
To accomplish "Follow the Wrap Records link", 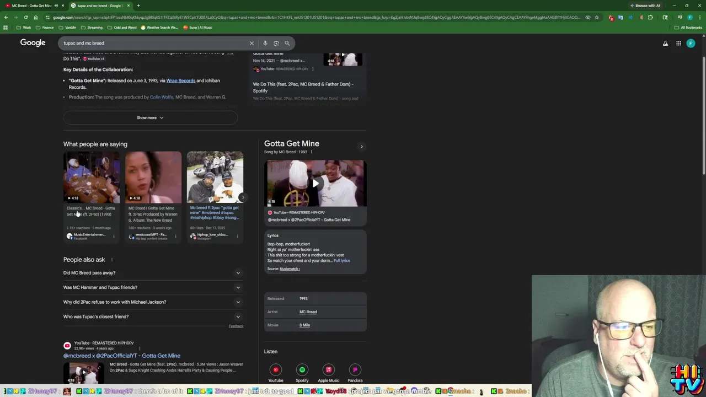I will pos(181,81).
